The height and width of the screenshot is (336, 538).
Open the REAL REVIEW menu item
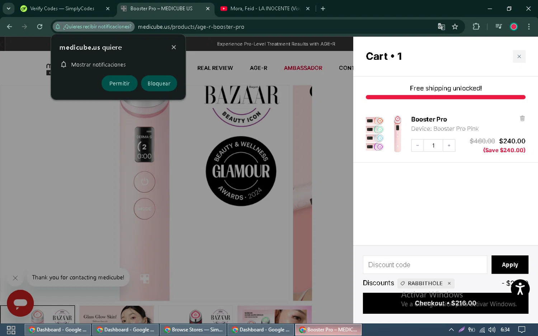coord(215,68)
